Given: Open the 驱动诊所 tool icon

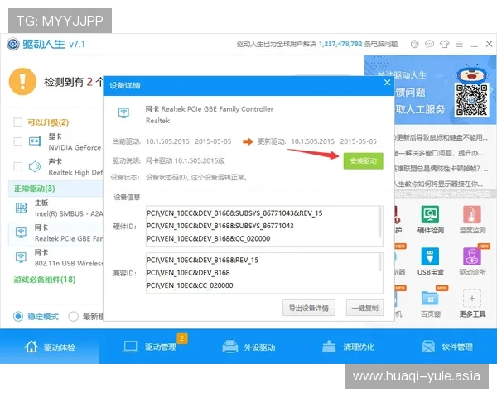Looking at the screenshot, I should (x=472, y=256).
